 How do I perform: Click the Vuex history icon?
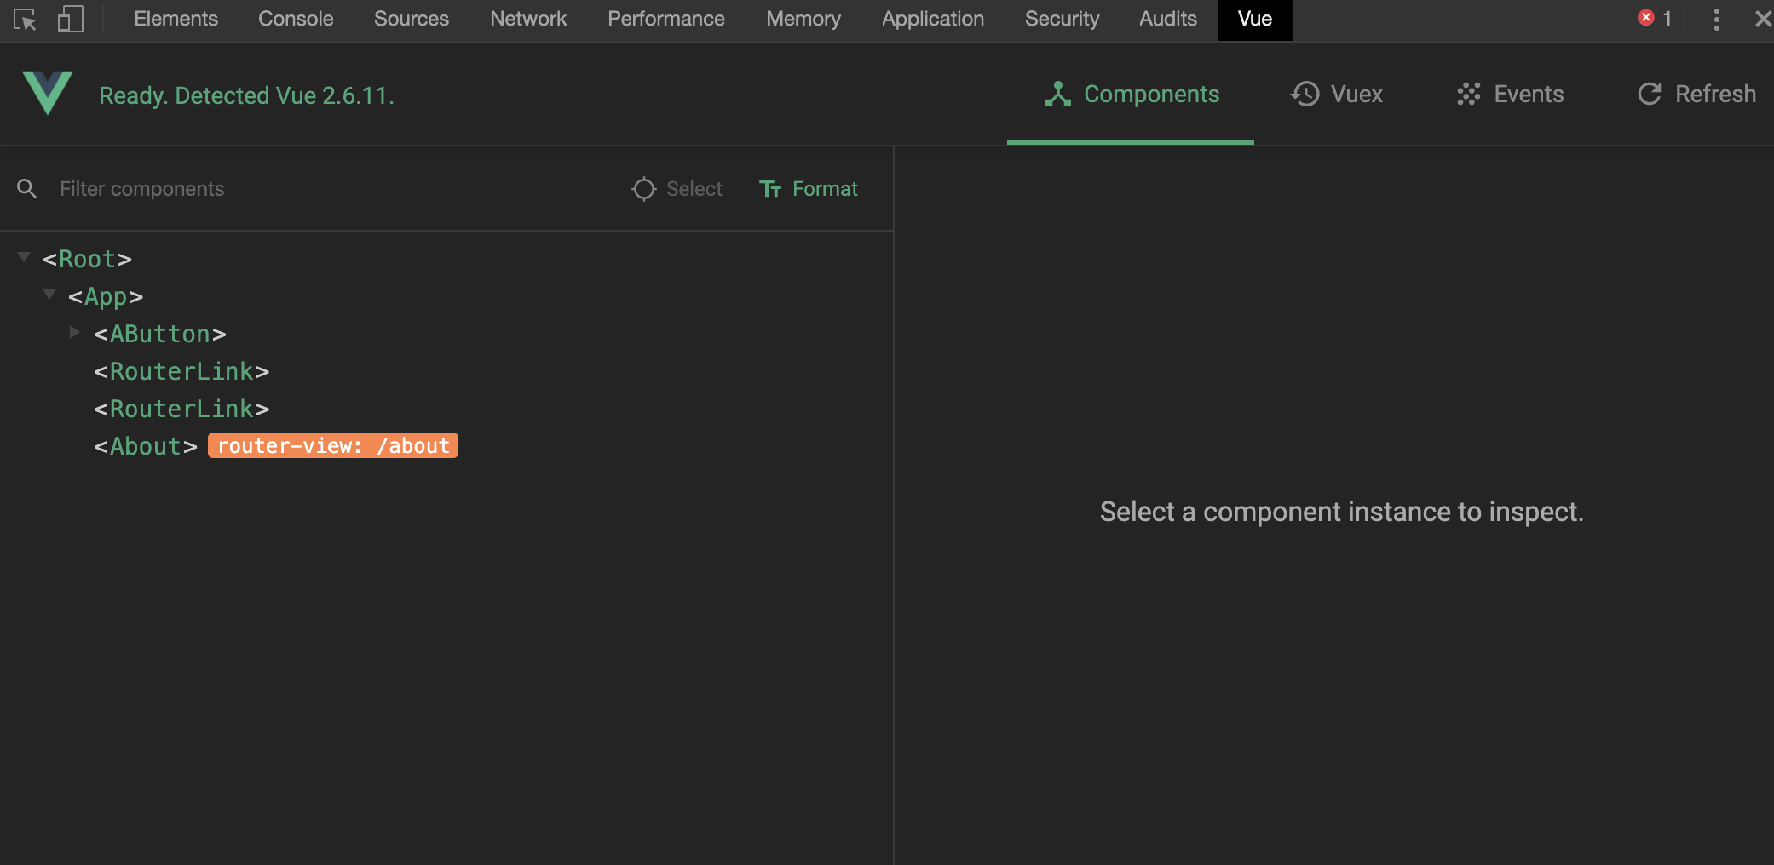tap(1305, 94)
